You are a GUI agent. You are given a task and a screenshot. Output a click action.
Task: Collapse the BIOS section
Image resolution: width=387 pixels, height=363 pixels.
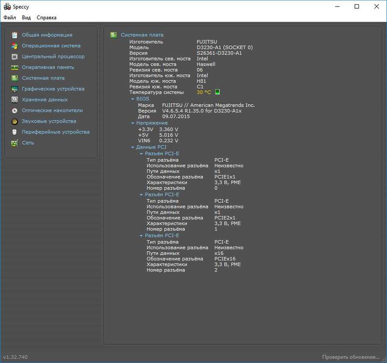click(x=132, y=99)
